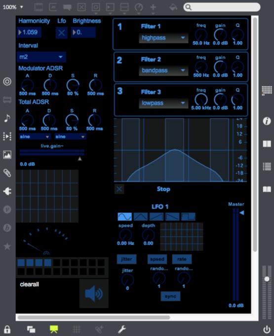Open the BEAP modules icon in sidebar
The width and height of the screenshot is (274, 336).
(7, 228)
